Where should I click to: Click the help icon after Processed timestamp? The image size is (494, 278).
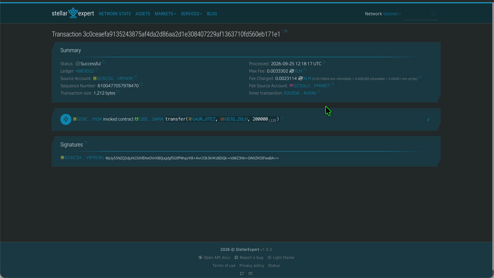point(324,62)
